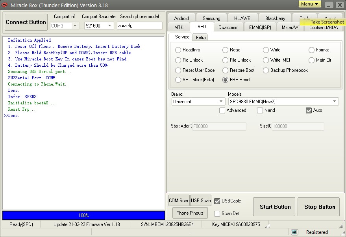The image size is (346, 237).
Task: Open the Blackberry tab
Action: pyautogui.click(x=275, y=18)
